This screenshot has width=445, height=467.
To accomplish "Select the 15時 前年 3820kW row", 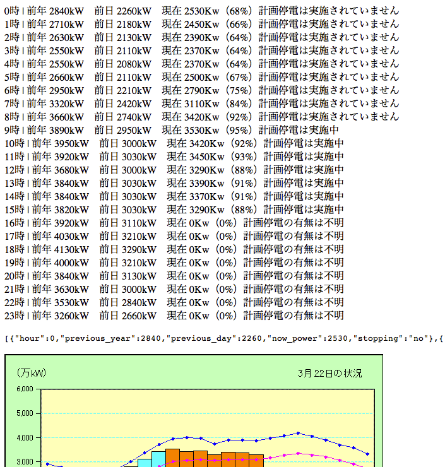I will (174, 210).
